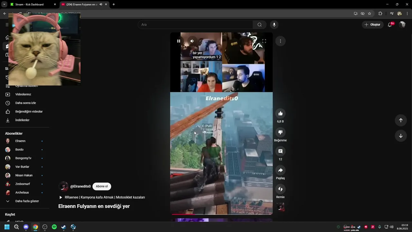The height and width of the screenshot is (232, 412).
Task: Open Chrome three-dot menu
Action: tap(407, 14)
